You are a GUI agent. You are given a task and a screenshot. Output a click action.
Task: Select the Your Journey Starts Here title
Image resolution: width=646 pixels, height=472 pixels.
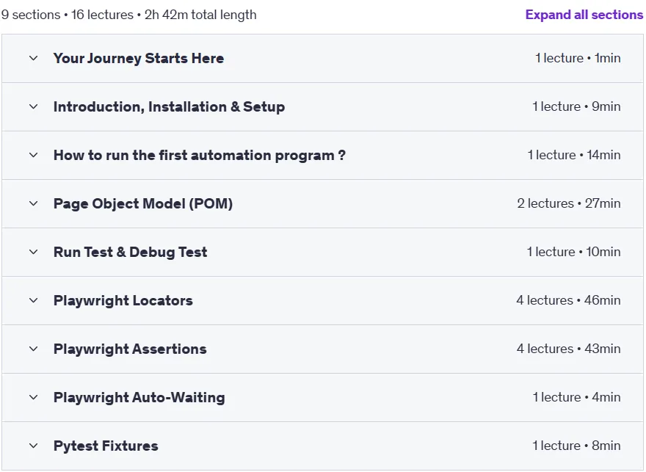point(139,59)
